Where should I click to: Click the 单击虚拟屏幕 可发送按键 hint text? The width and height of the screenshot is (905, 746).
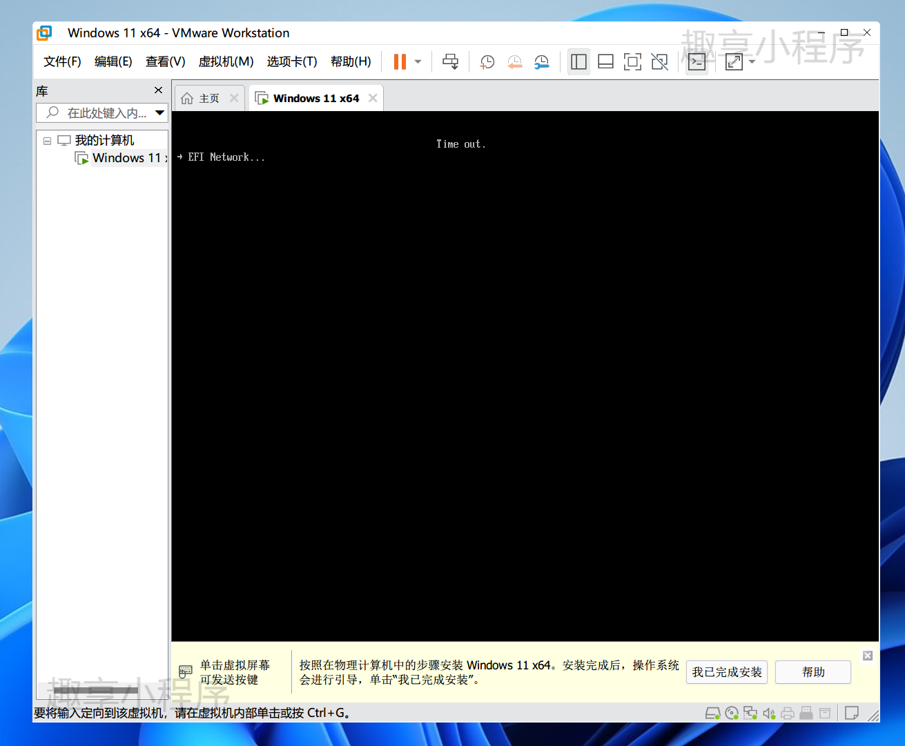pos(235,672)
